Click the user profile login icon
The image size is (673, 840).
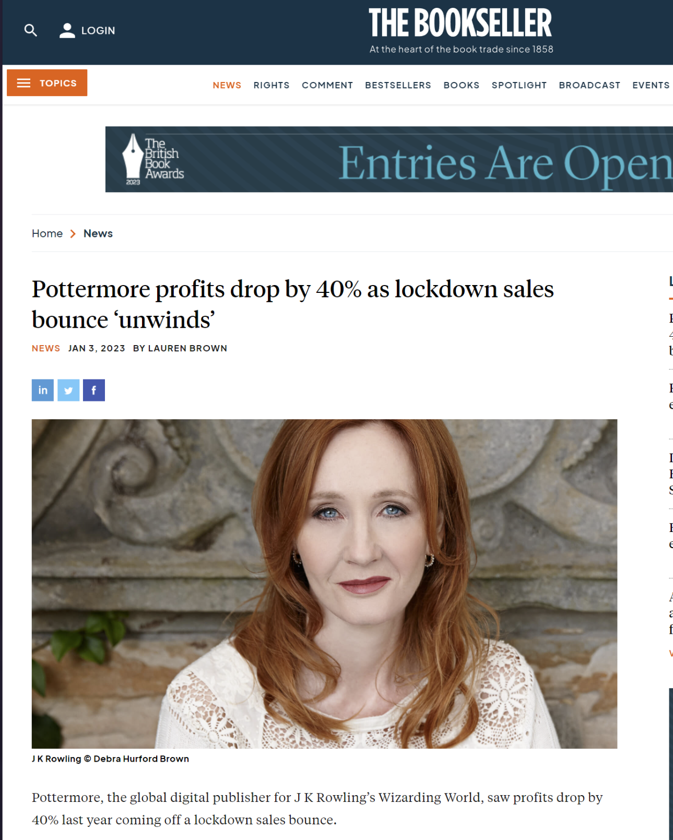tap(67, 31)
